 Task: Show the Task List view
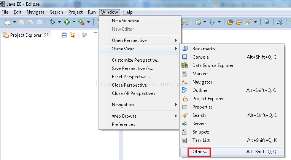click(232, 140)
